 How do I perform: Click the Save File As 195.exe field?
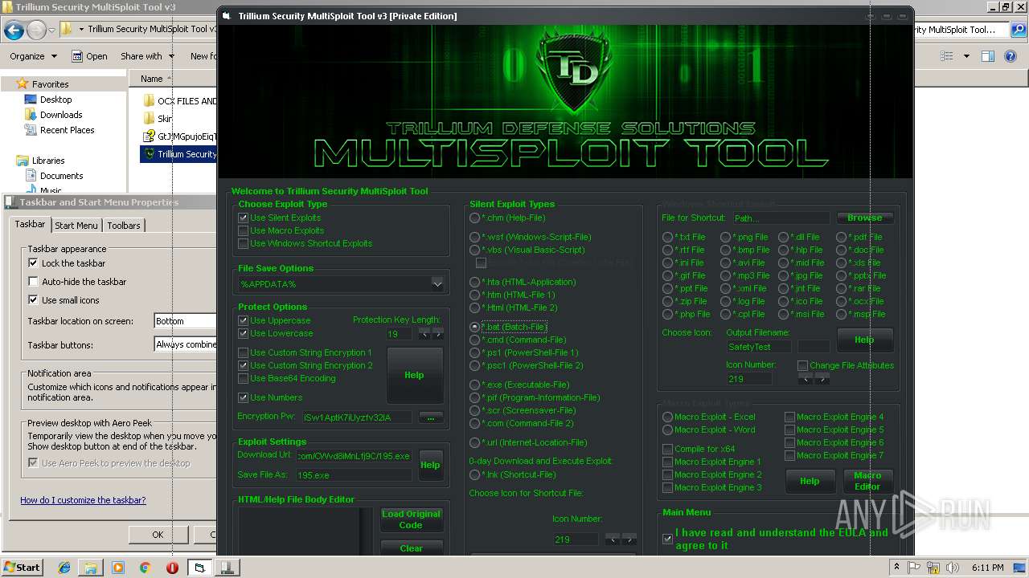tap(354, 474)
